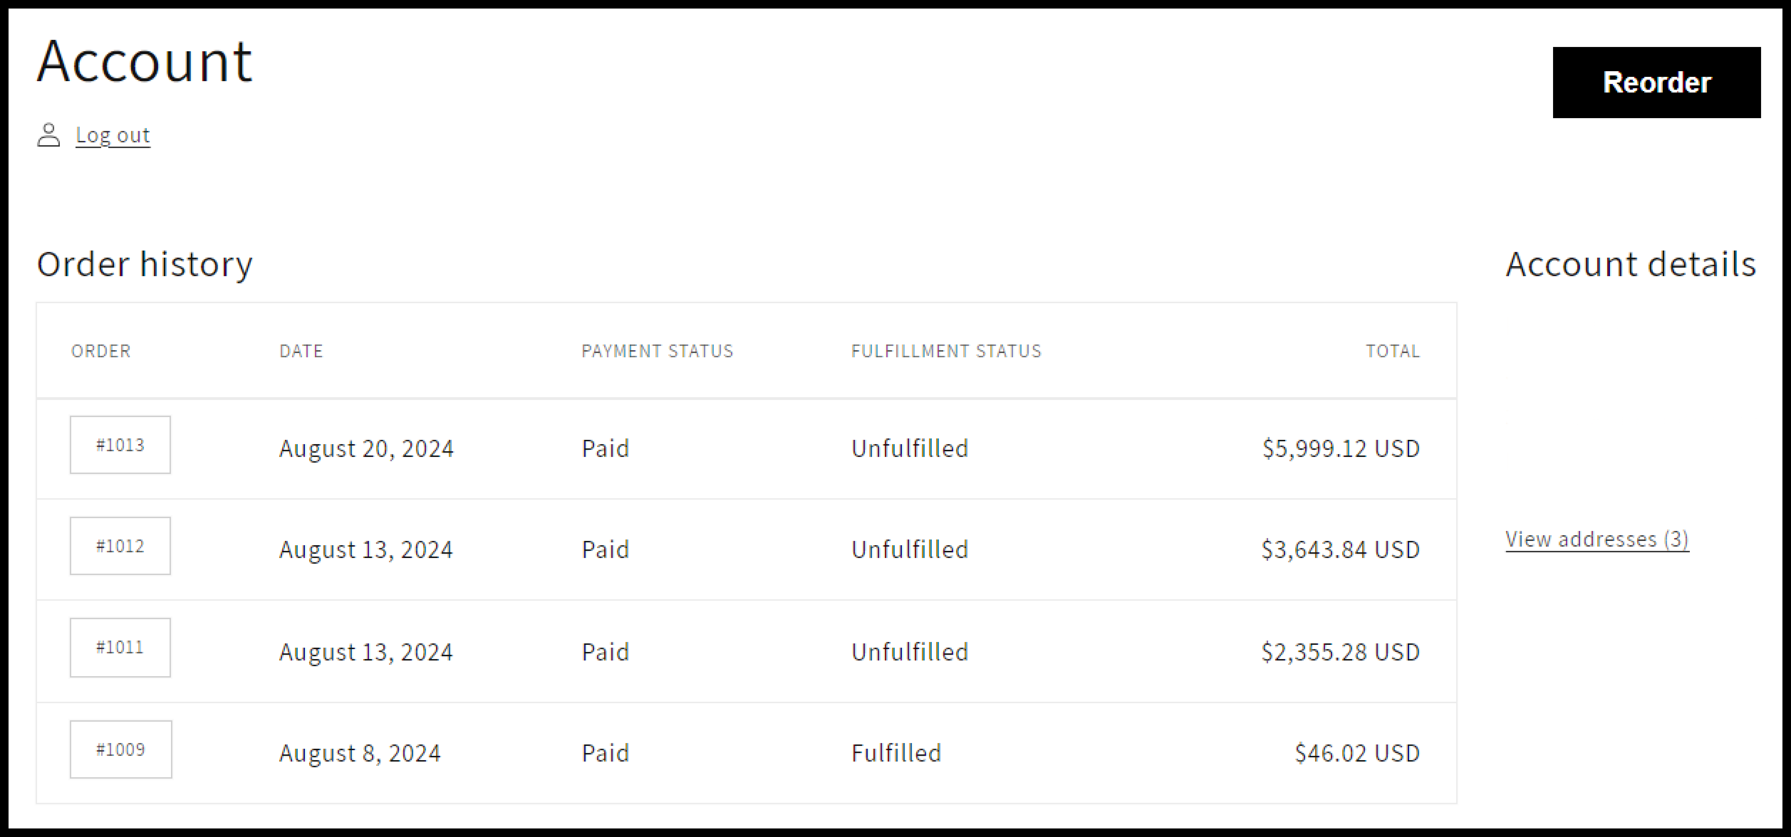Click the Account page heading
Image resolution: width=1791 pixels, height=837 pixels.
coord(145,62)
